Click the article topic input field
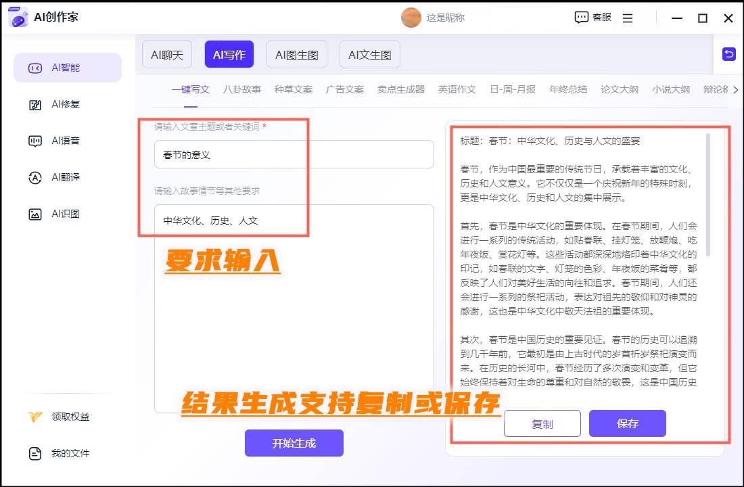Viewport: 744px width, 487px height. [294, 155]
